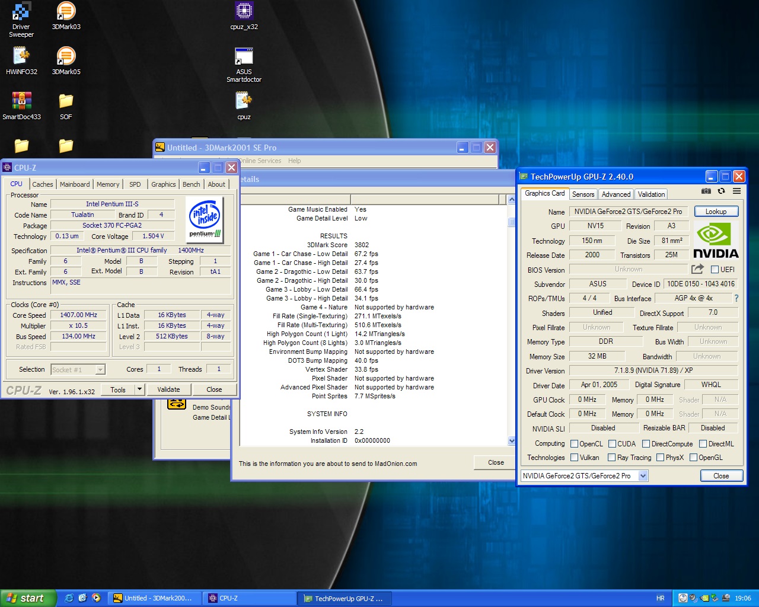759x607 pixels.
Task: Open the Socket #1 selection dropdown
Action: tap(100, 369)
